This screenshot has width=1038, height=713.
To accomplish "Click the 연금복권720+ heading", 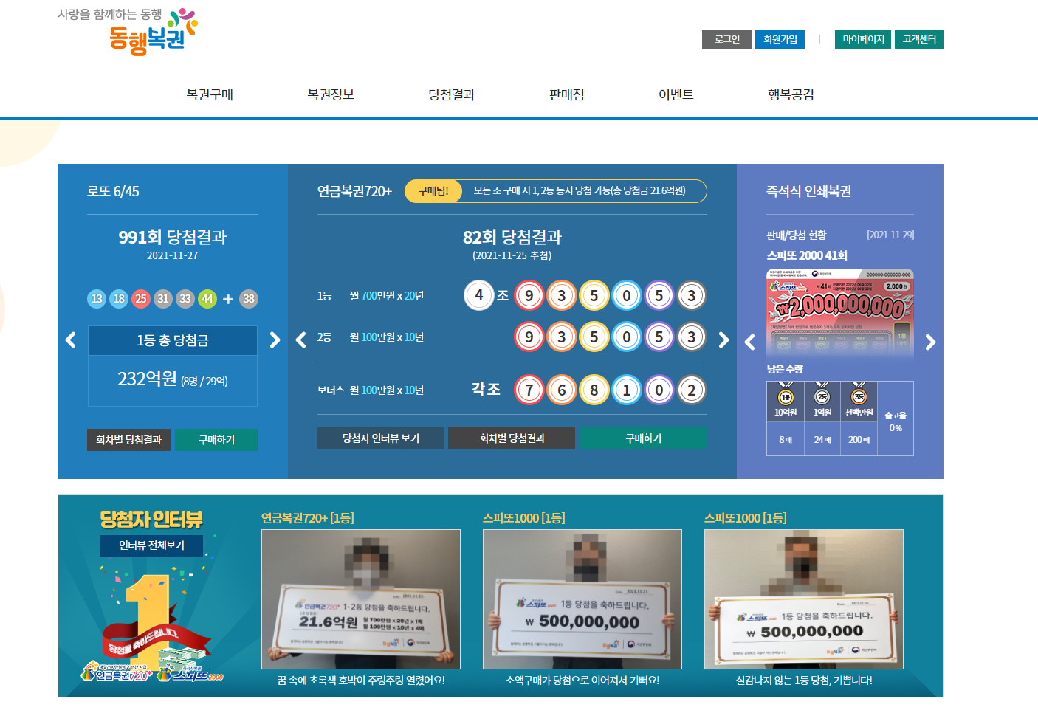I will click(x=354, y=191).
